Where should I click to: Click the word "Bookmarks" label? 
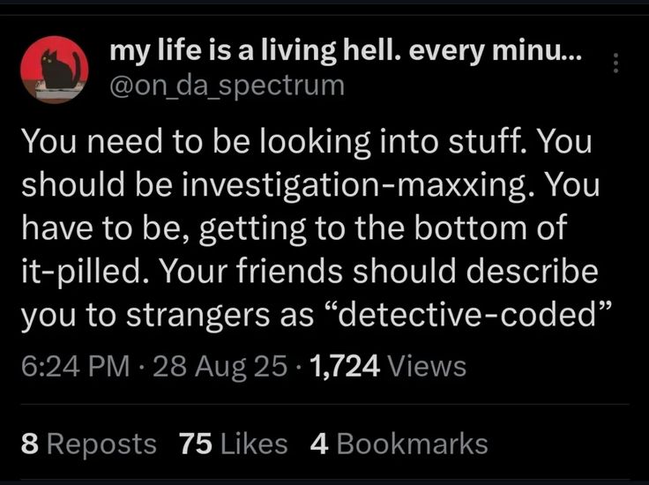(x=412, y=444)
